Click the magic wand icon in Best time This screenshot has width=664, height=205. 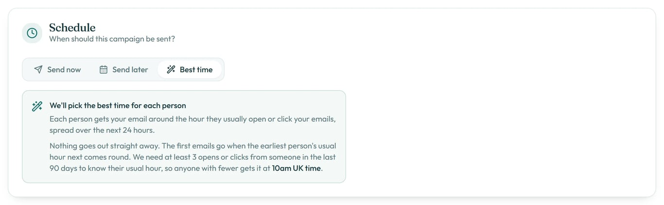[x=171, y=69]
